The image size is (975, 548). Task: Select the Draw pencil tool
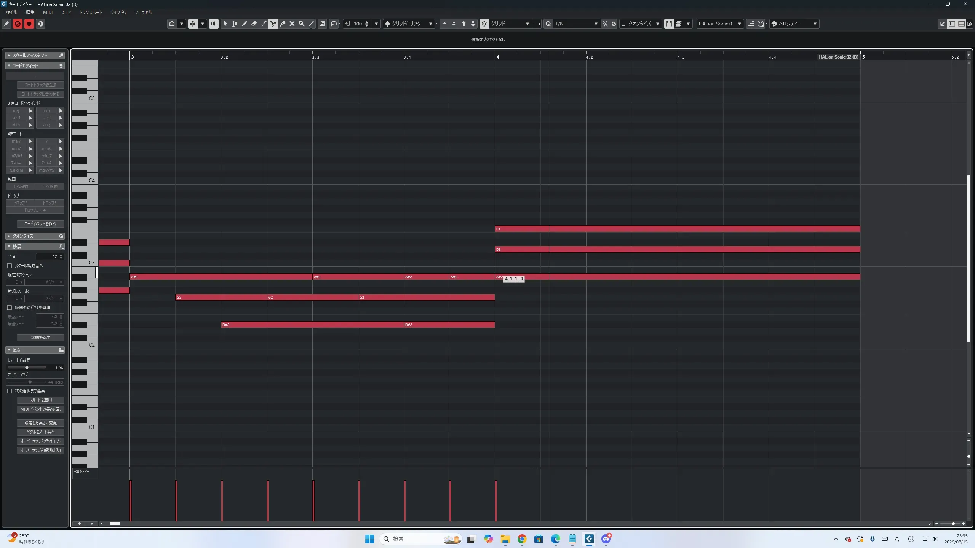(244, 24)
